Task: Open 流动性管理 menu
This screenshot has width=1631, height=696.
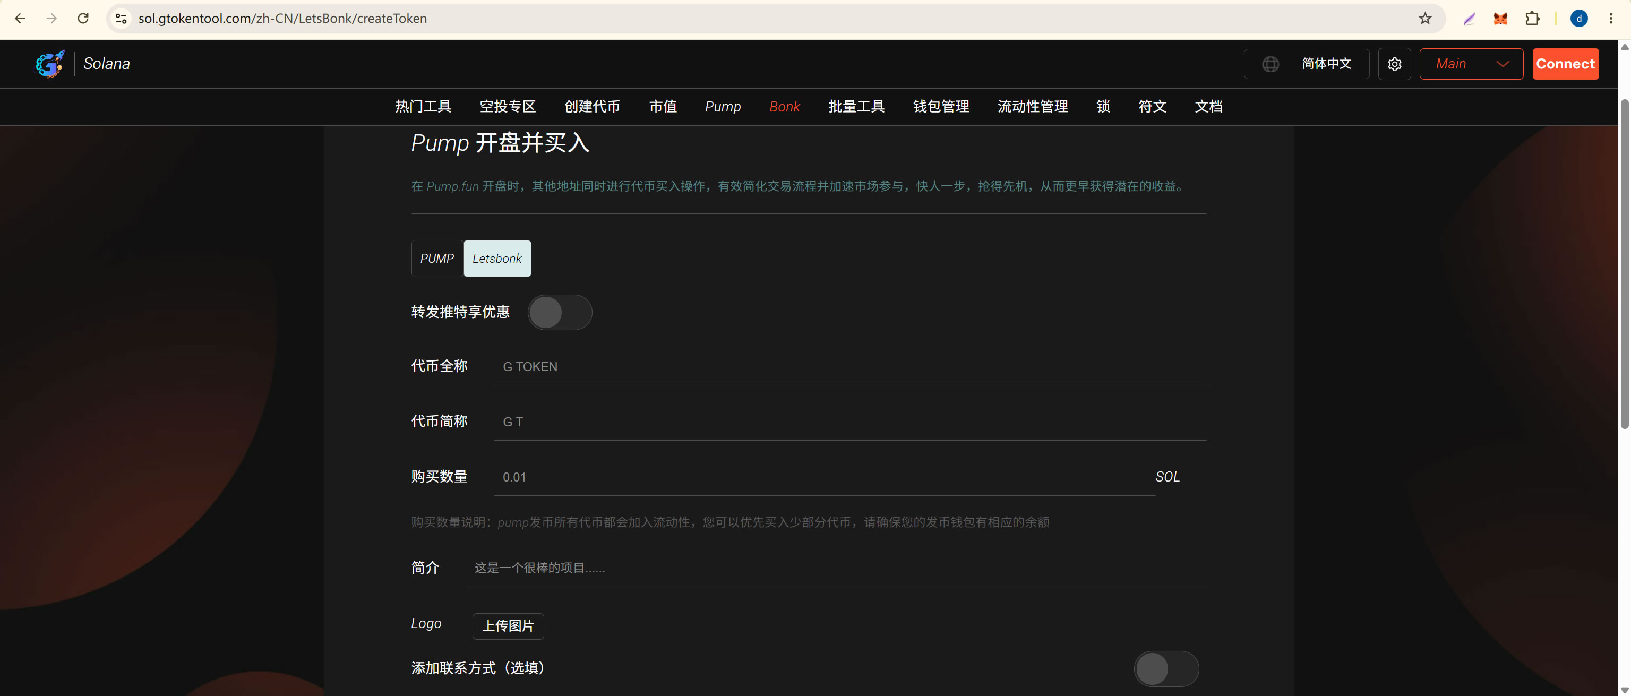Action: coord(1033,106)
